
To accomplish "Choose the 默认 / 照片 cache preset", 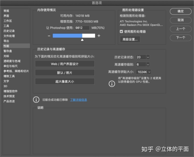I will pyautogui.click(x=65, y=73).
